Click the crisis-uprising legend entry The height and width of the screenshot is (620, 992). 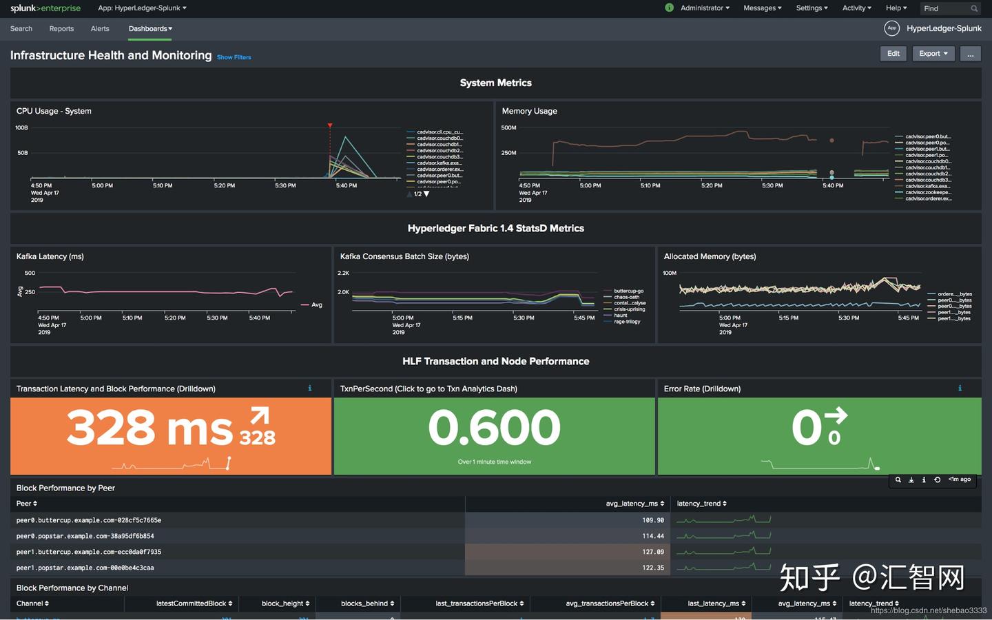(x=625, y=309)
